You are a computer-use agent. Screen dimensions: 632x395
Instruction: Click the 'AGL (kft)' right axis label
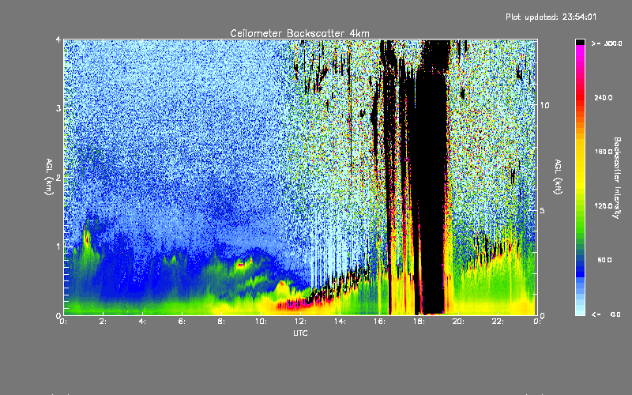558,176
